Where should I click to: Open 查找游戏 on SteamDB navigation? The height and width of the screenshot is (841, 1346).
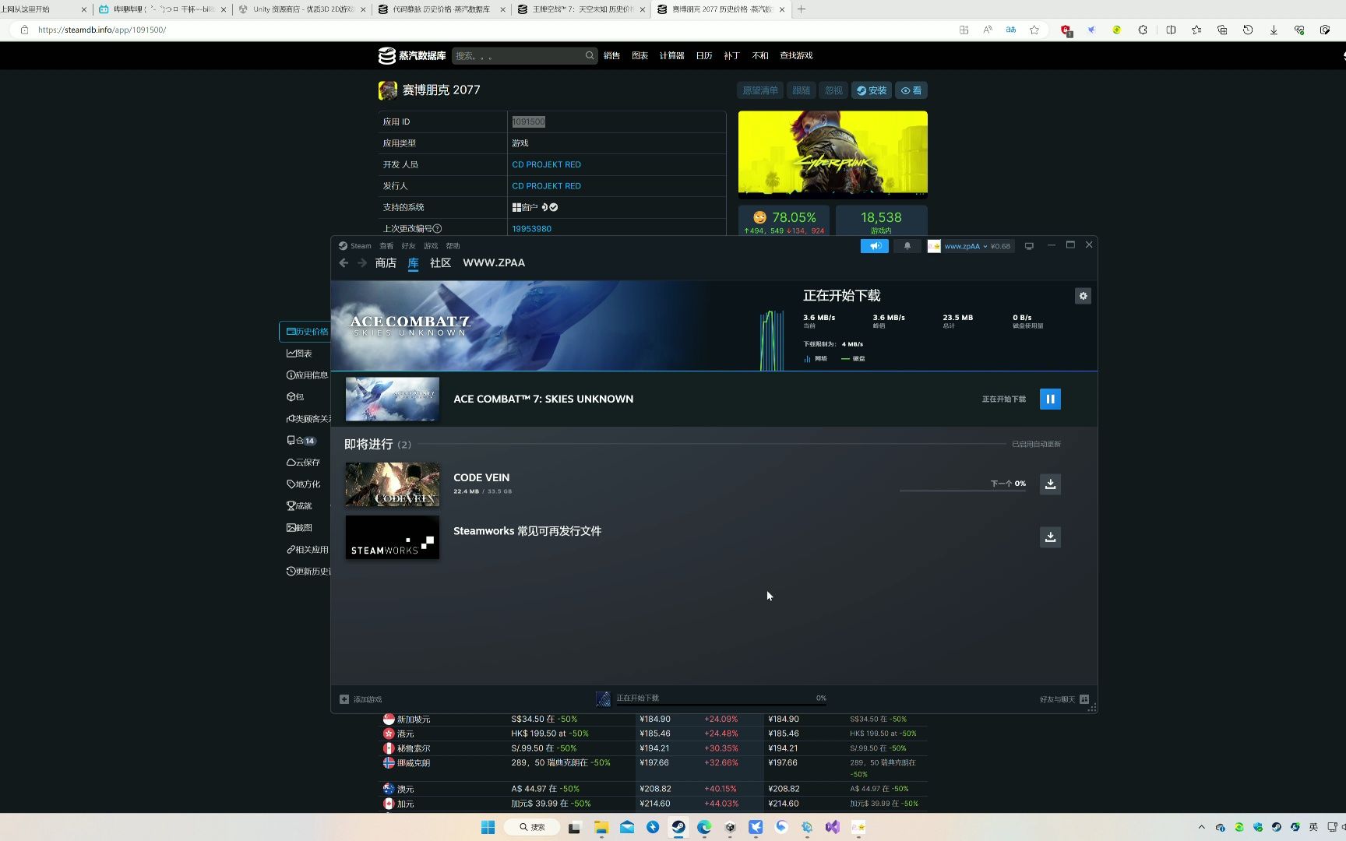click(796, 56)
